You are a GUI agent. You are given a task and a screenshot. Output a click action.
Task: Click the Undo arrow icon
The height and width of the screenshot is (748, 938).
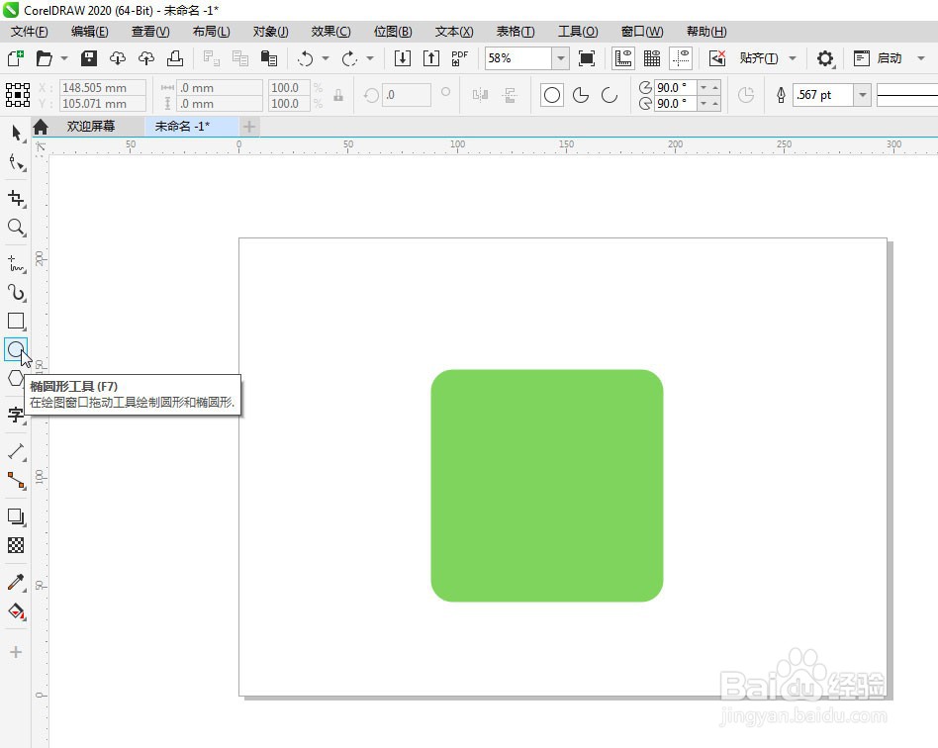306,58
